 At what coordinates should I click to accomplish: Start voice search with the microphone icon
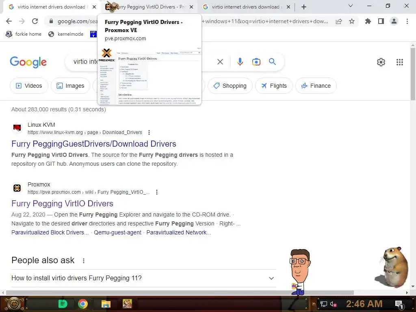coord(240,62)
